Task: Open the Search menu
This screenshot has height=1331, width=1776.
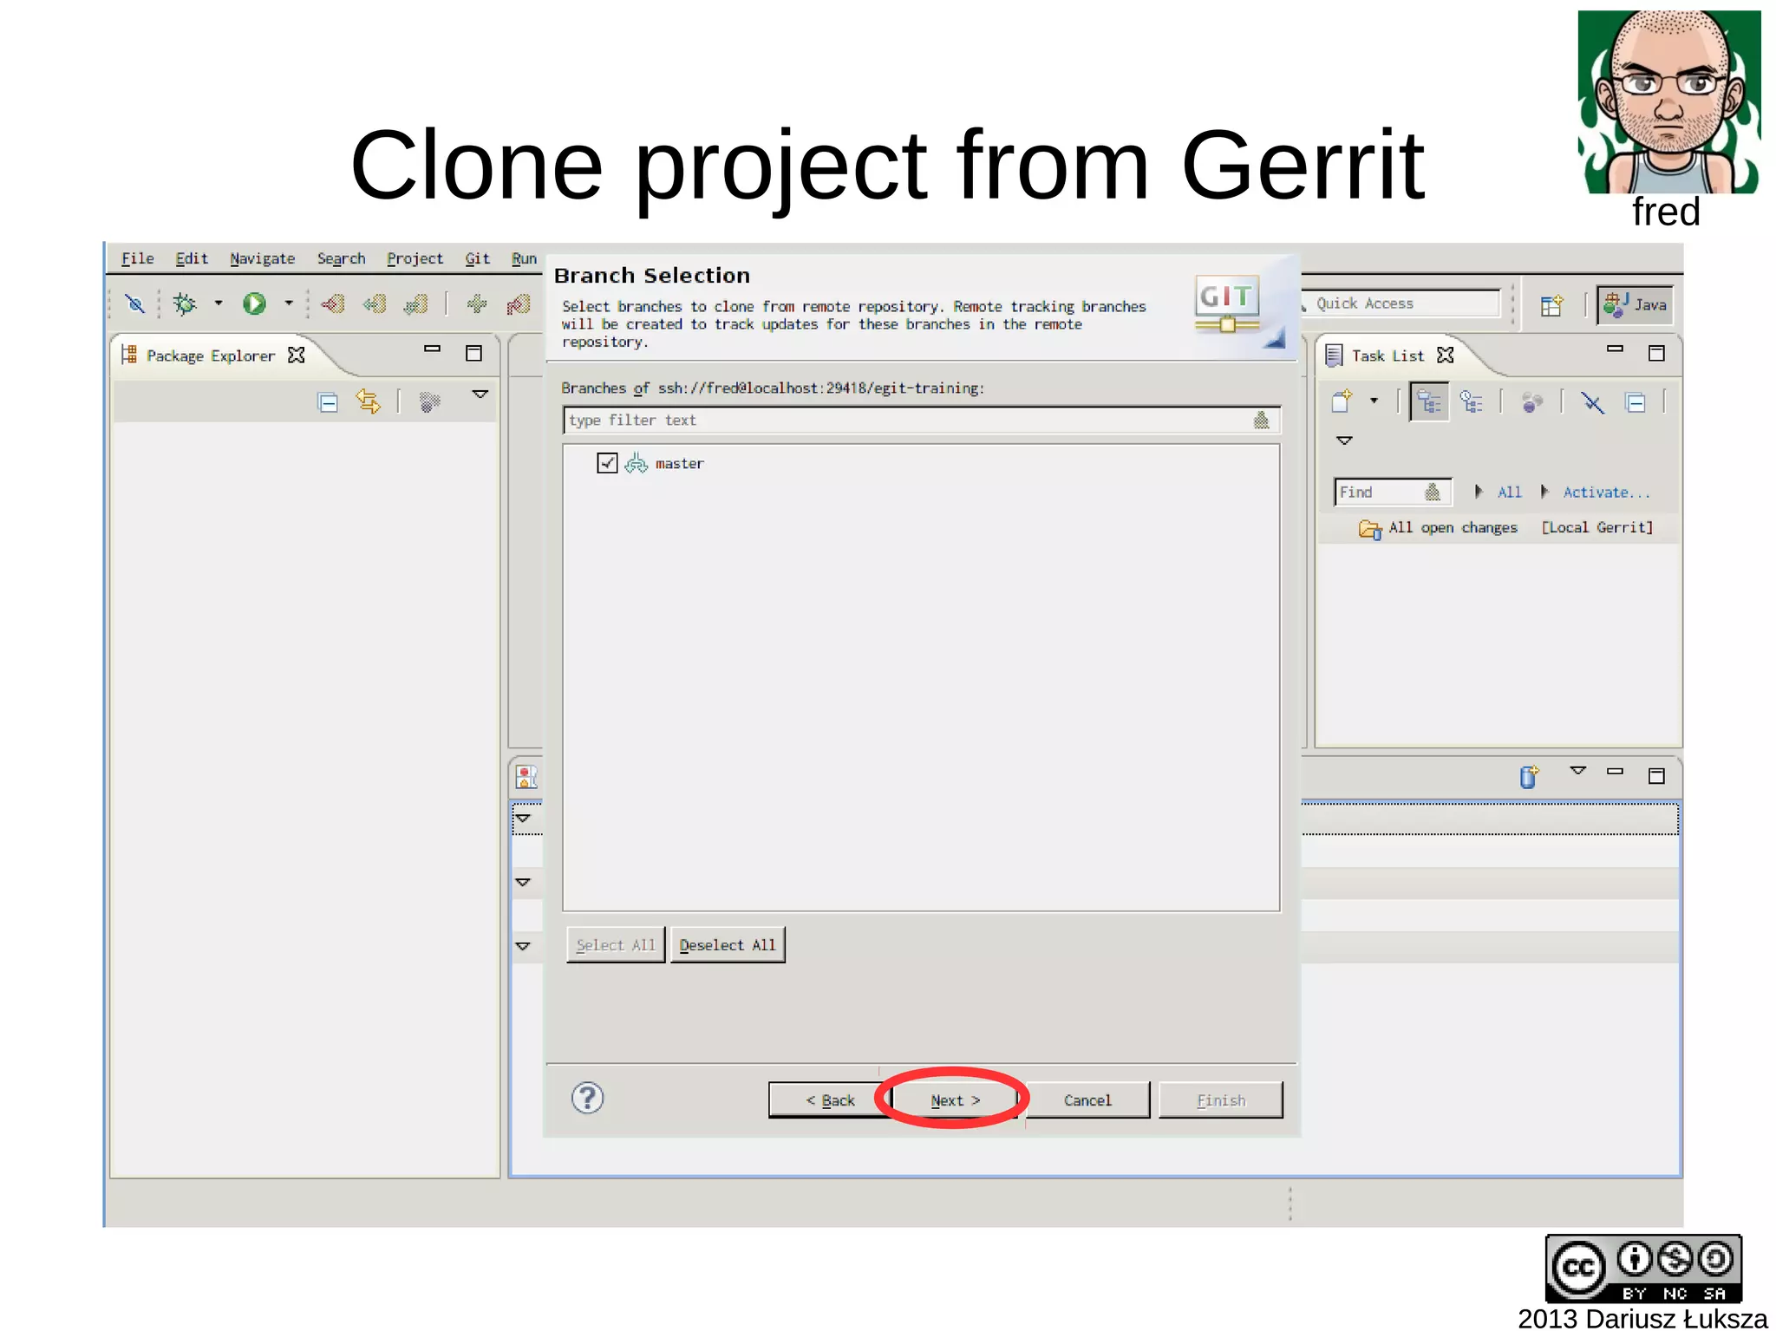Action: tap(341, 258)
